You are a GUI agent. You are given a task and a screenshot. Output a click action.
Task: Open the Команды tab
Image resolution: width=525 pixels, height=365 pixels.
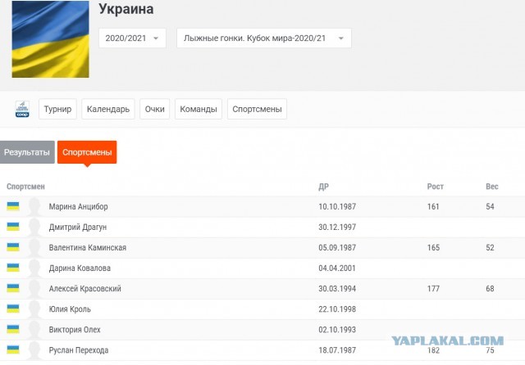(199, 109)
